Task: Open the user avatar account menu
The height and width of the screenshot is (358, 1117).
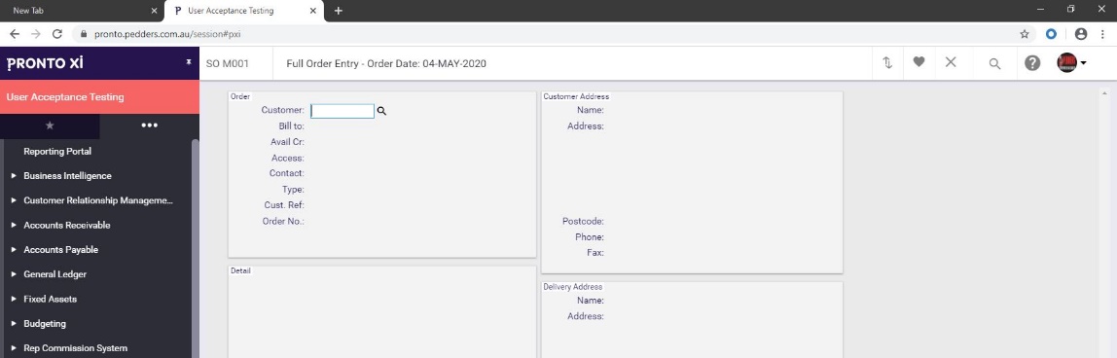Action: [1071, 62]
